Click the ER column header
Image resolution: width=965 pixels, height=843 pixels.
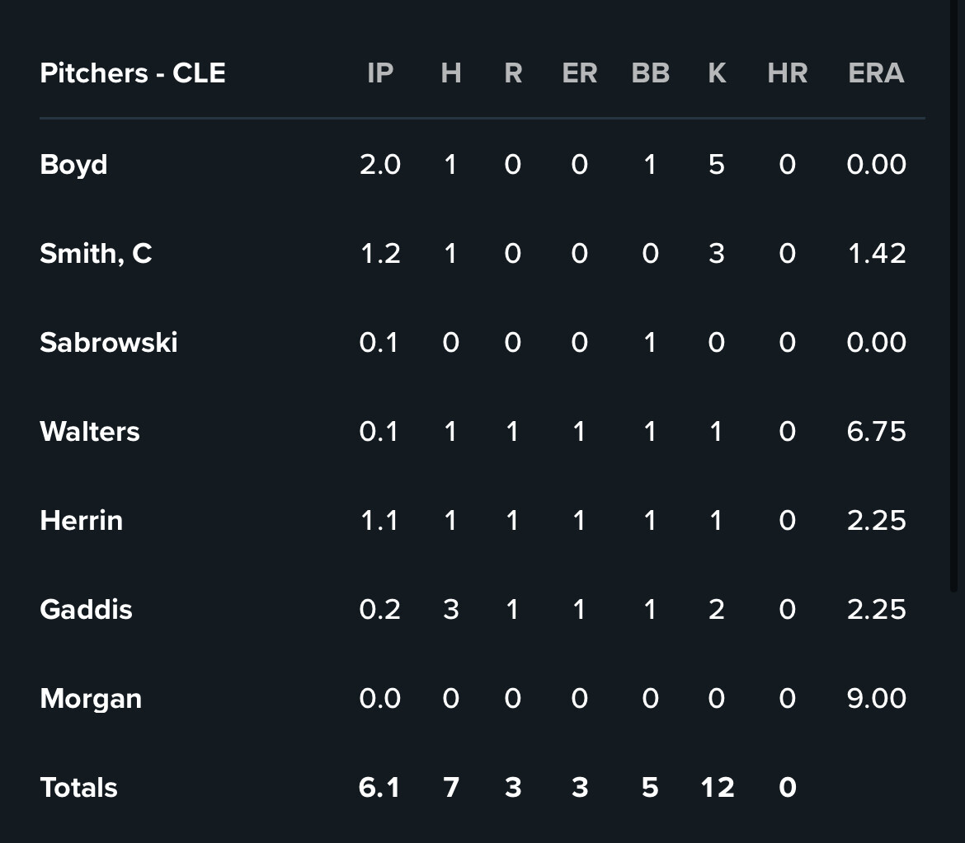(579, 73)
